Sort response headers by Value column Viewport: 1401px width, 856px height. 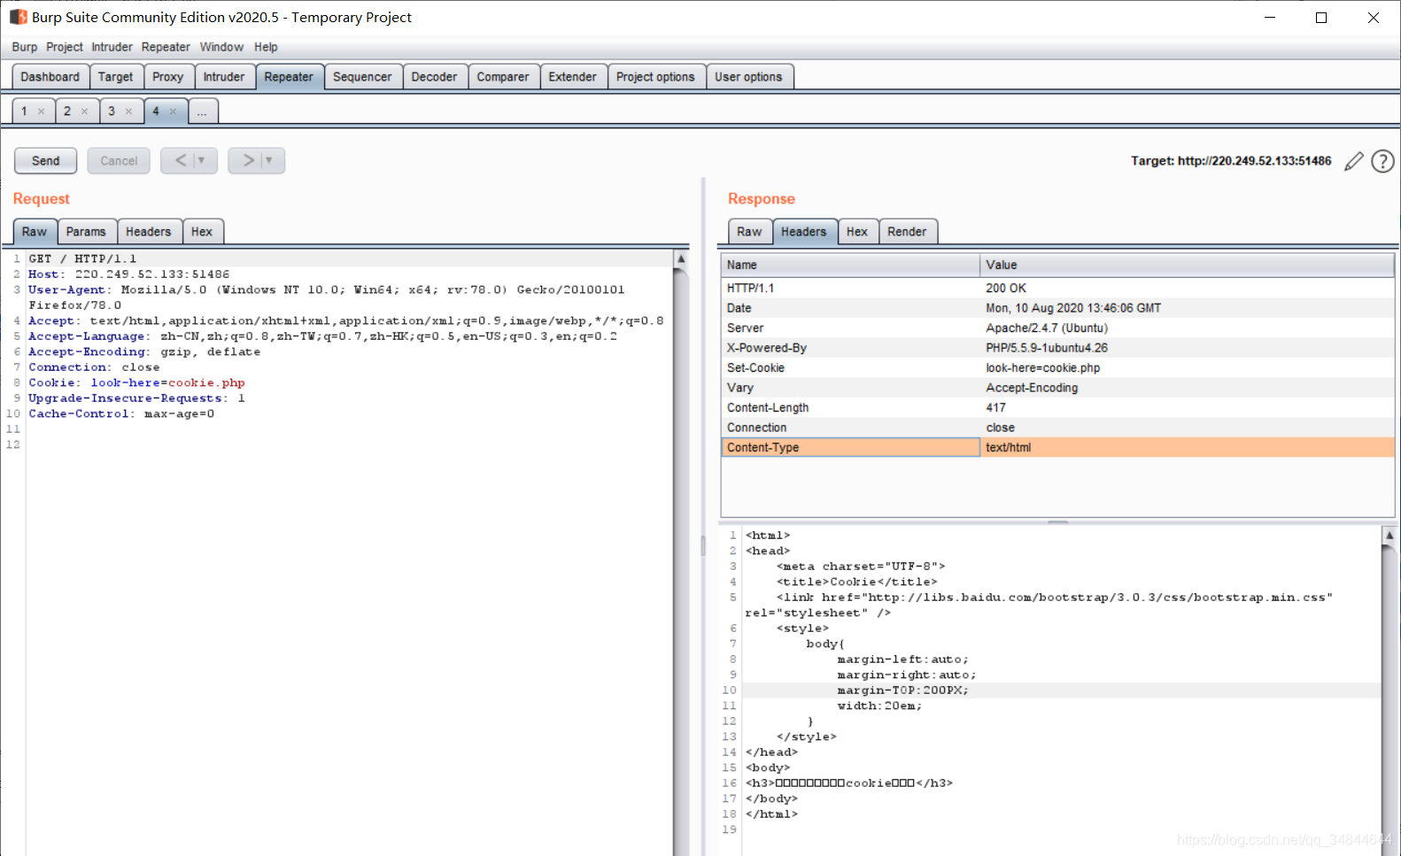tap(1187, 265)
